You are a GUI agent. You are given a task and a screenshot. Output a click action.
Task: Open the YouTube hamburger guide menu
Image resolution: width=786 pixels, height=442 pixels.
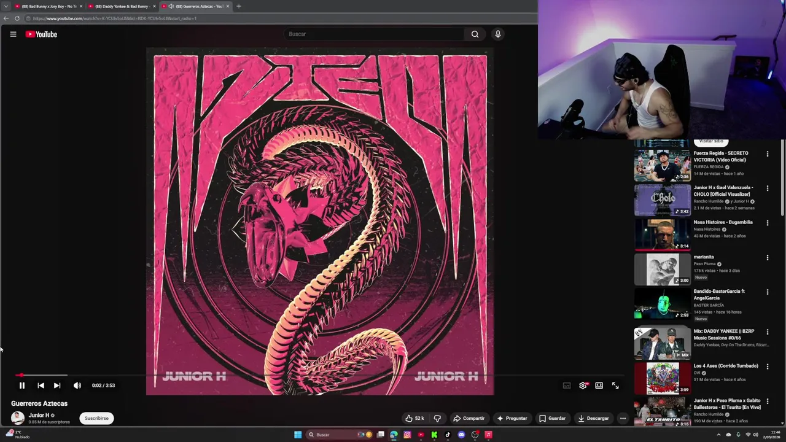13,34
